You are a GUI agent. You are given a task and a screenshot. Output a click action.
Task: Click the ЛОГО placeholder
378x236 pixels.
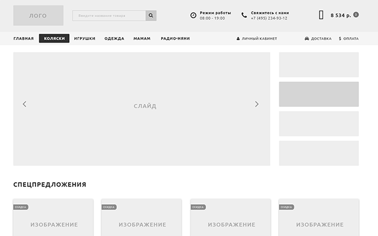click(x=38, y=15)
